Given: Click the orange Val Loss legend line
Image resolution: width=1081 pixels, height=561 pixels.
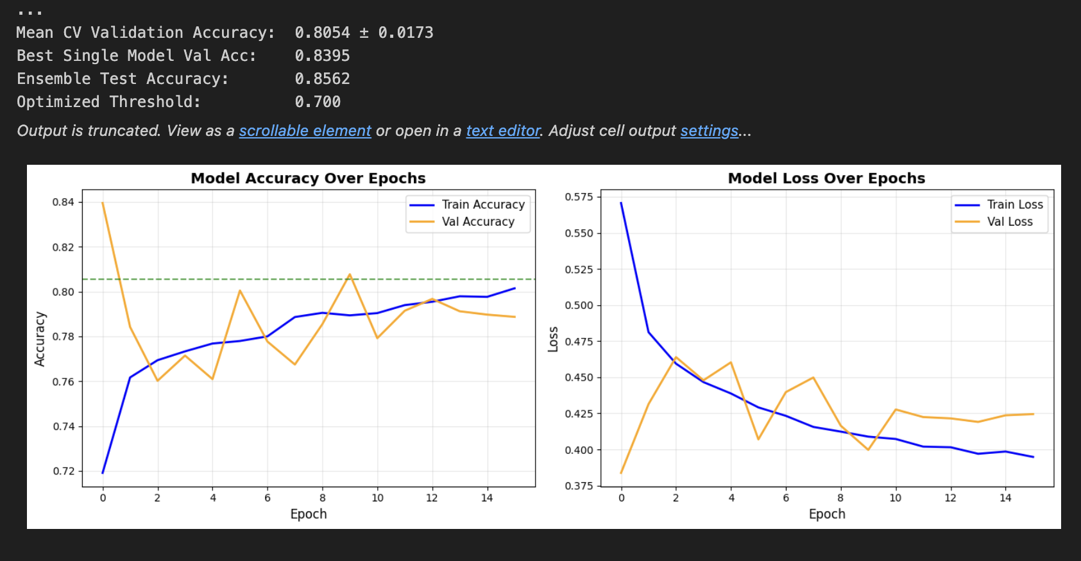Looking at the screenshot, I should pos(967,222).
